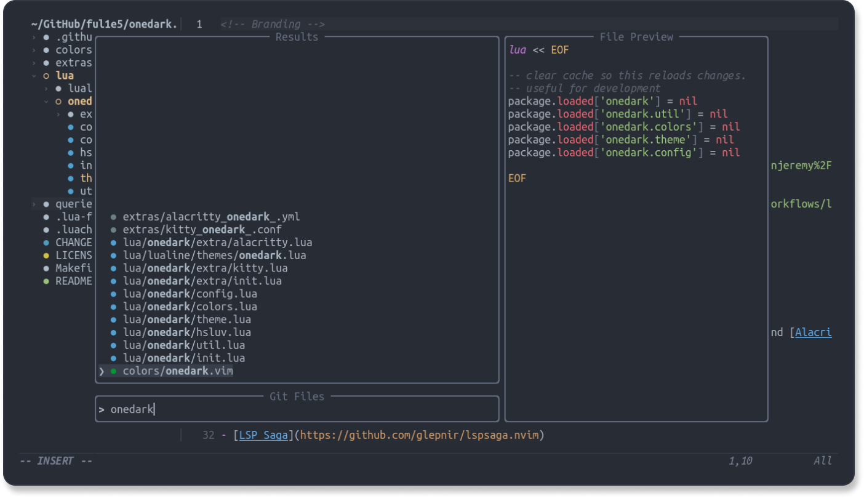Click the 'lua << EOF' line in File Preview
This screenshot has width=864, height=498.
539,50
